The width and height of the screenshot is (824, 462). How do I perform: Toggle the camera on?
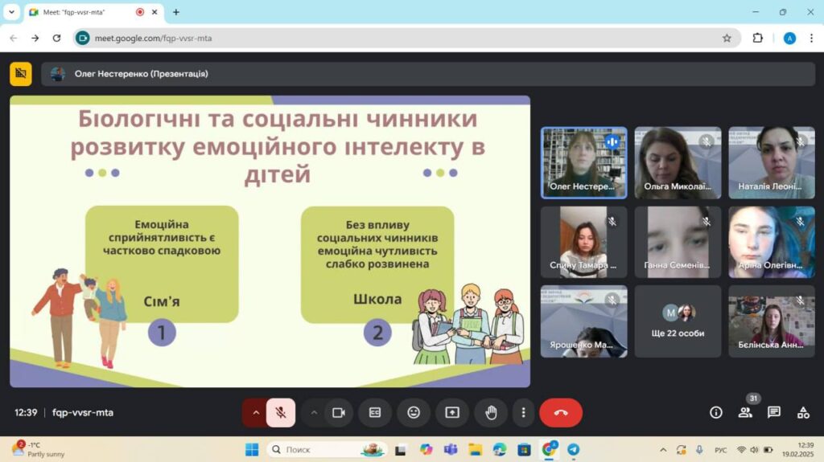(x=339, y=412)
